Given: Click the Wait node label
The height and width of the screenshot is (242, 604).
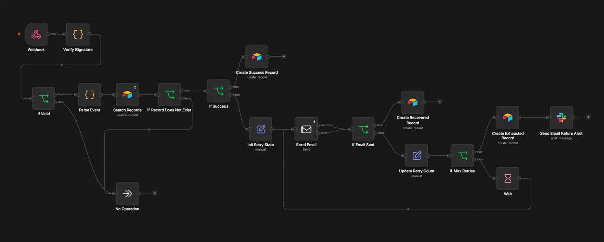Looking at the screenshot, I should [507, 194].
